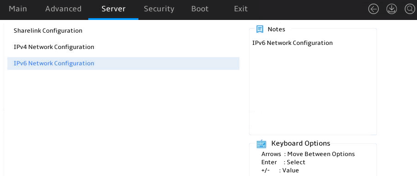This screenshot has width=417, height=176.
Task: Open Sharelink Configuration
Action: [x=48, y=31]
